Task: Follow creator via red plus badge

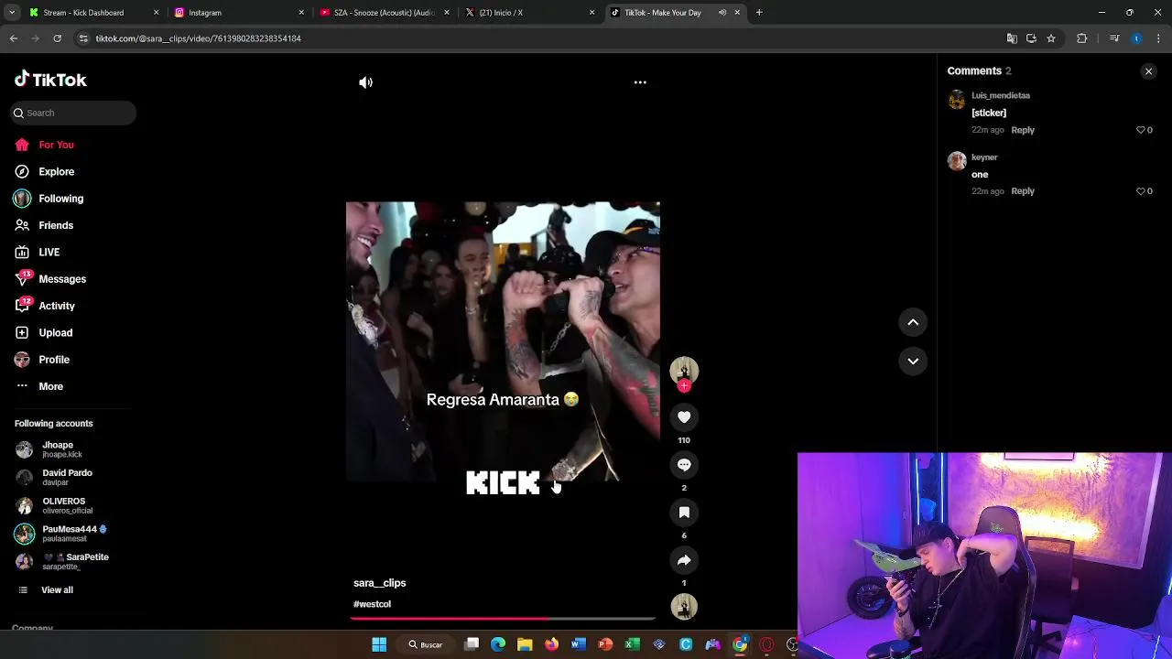Action: point(684,386)
